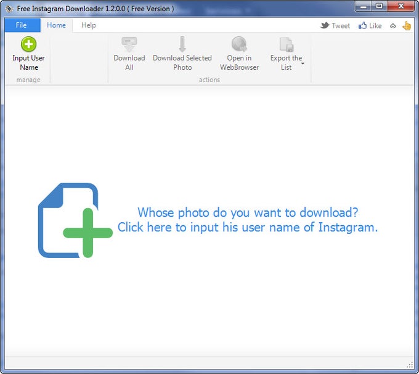419x374 pixels.
Task: Click the 'Whose photo do you want to download?' link
Action: (x=248, y=212)
